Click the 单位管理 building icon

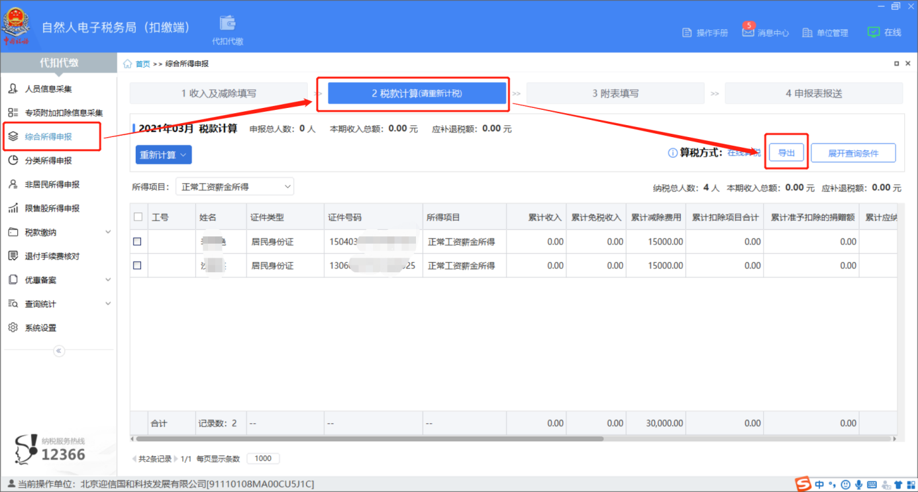[x=807, y=32]
